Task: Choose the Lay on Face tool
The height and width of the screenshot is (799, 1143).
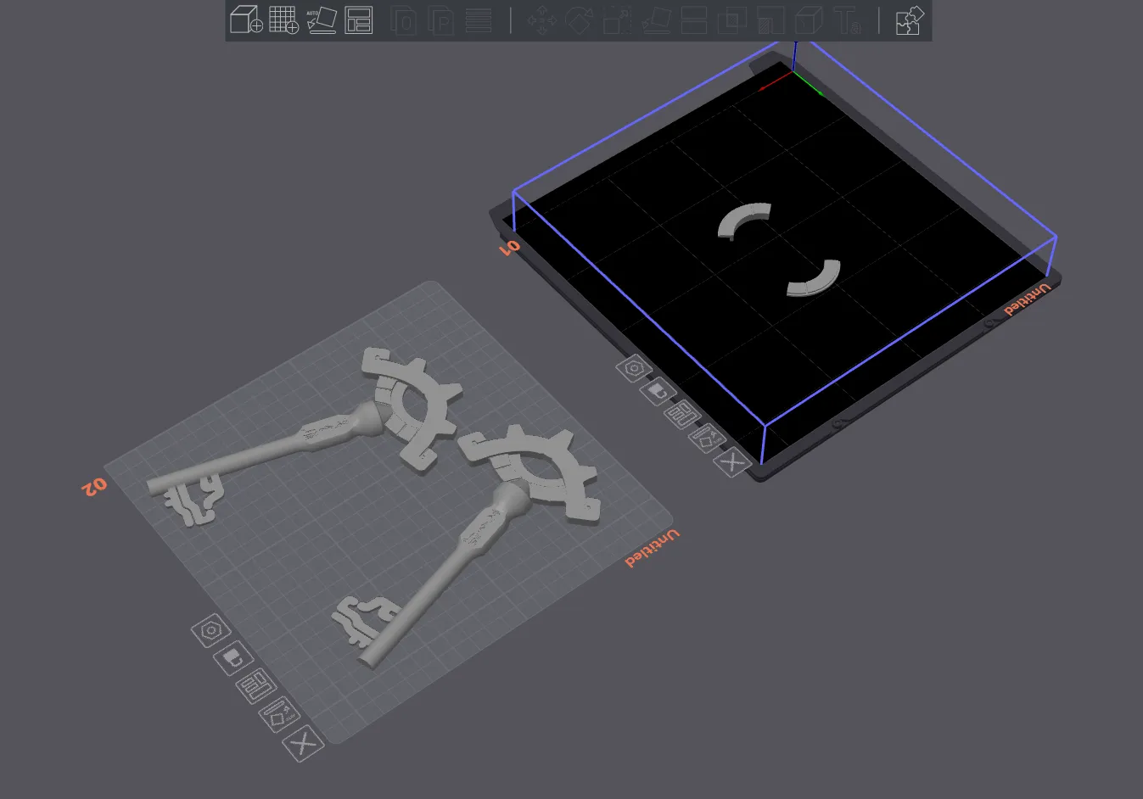Action: pyautogui.click(x=657, y=20)
